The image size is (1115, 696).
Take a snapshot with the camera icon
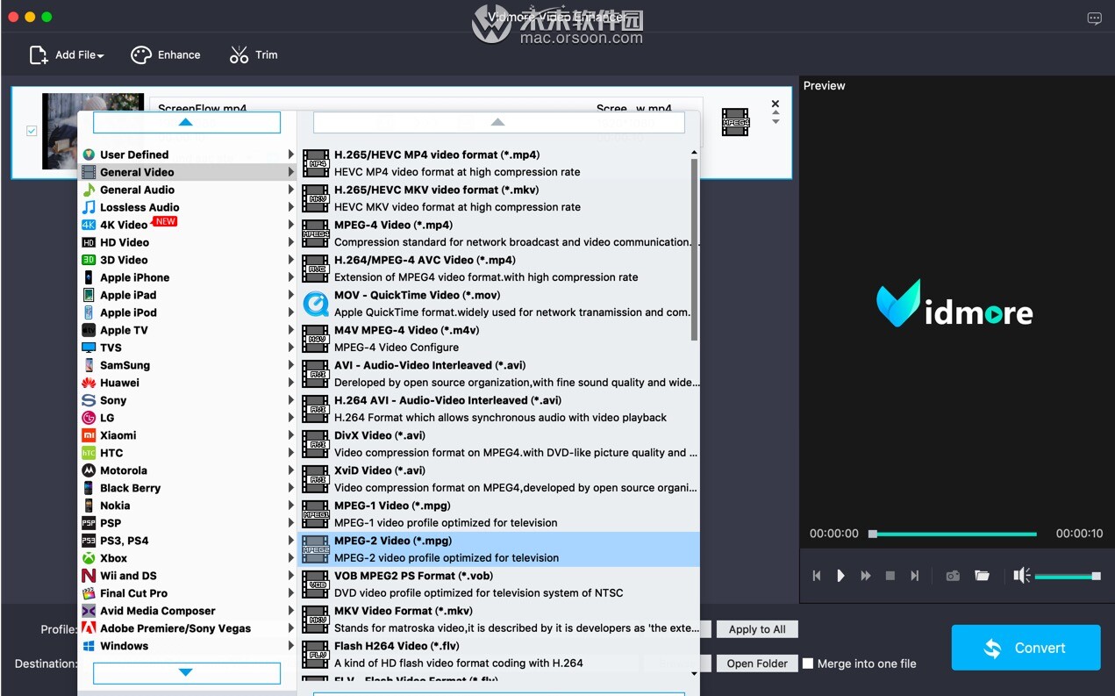pyautogui.click(x=953, y=576)
